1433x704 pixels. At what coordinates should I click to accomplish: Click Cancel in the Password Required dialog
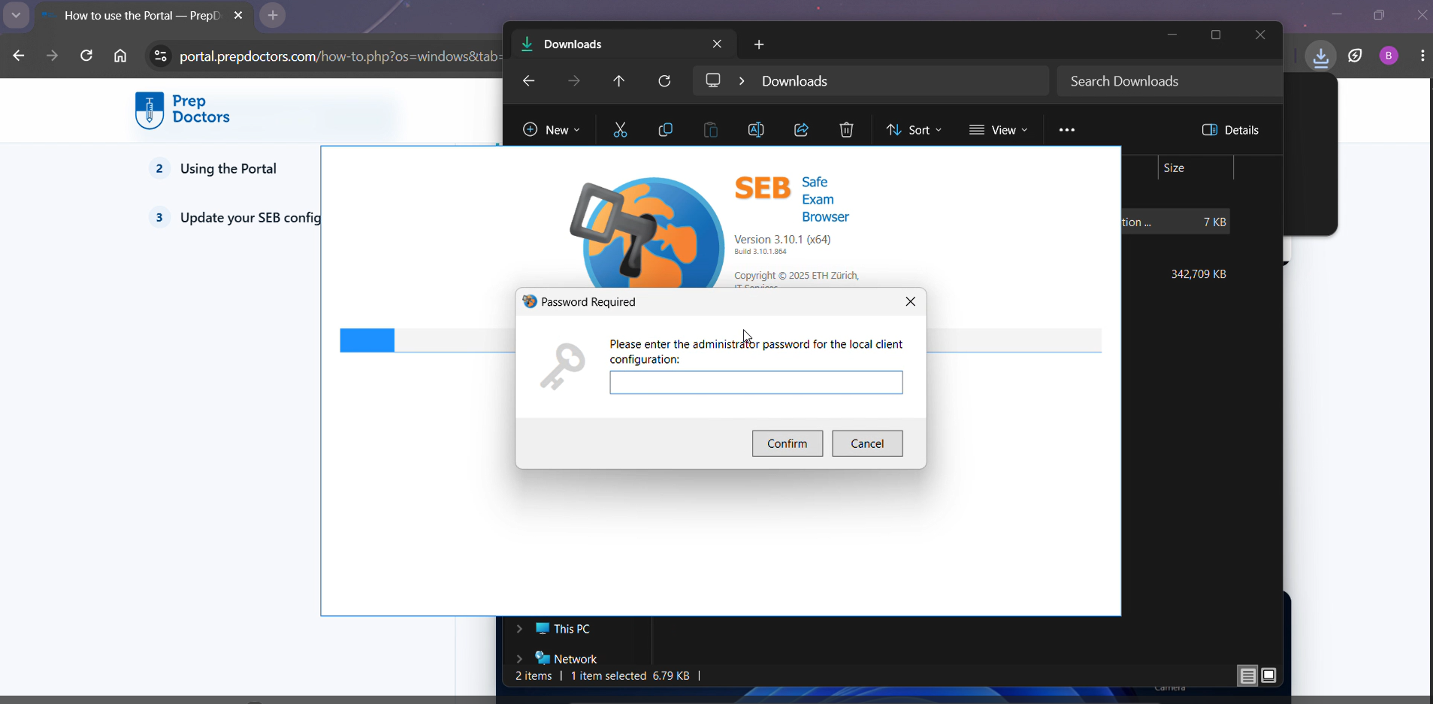(x=867, y=443)
